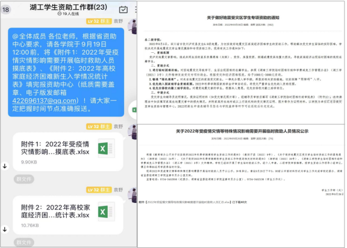Tap the download arrow beside 附件1
The image size is (347, 248).
(x=5, y=166)
